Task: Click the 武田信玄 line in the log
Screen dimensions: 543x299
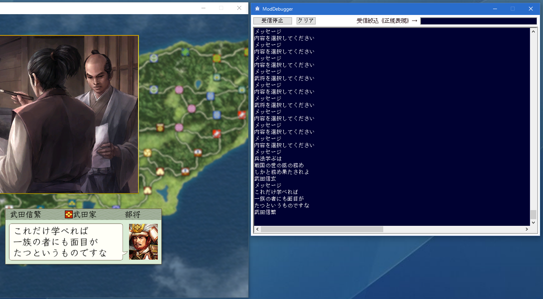Action: click(265, 179)
